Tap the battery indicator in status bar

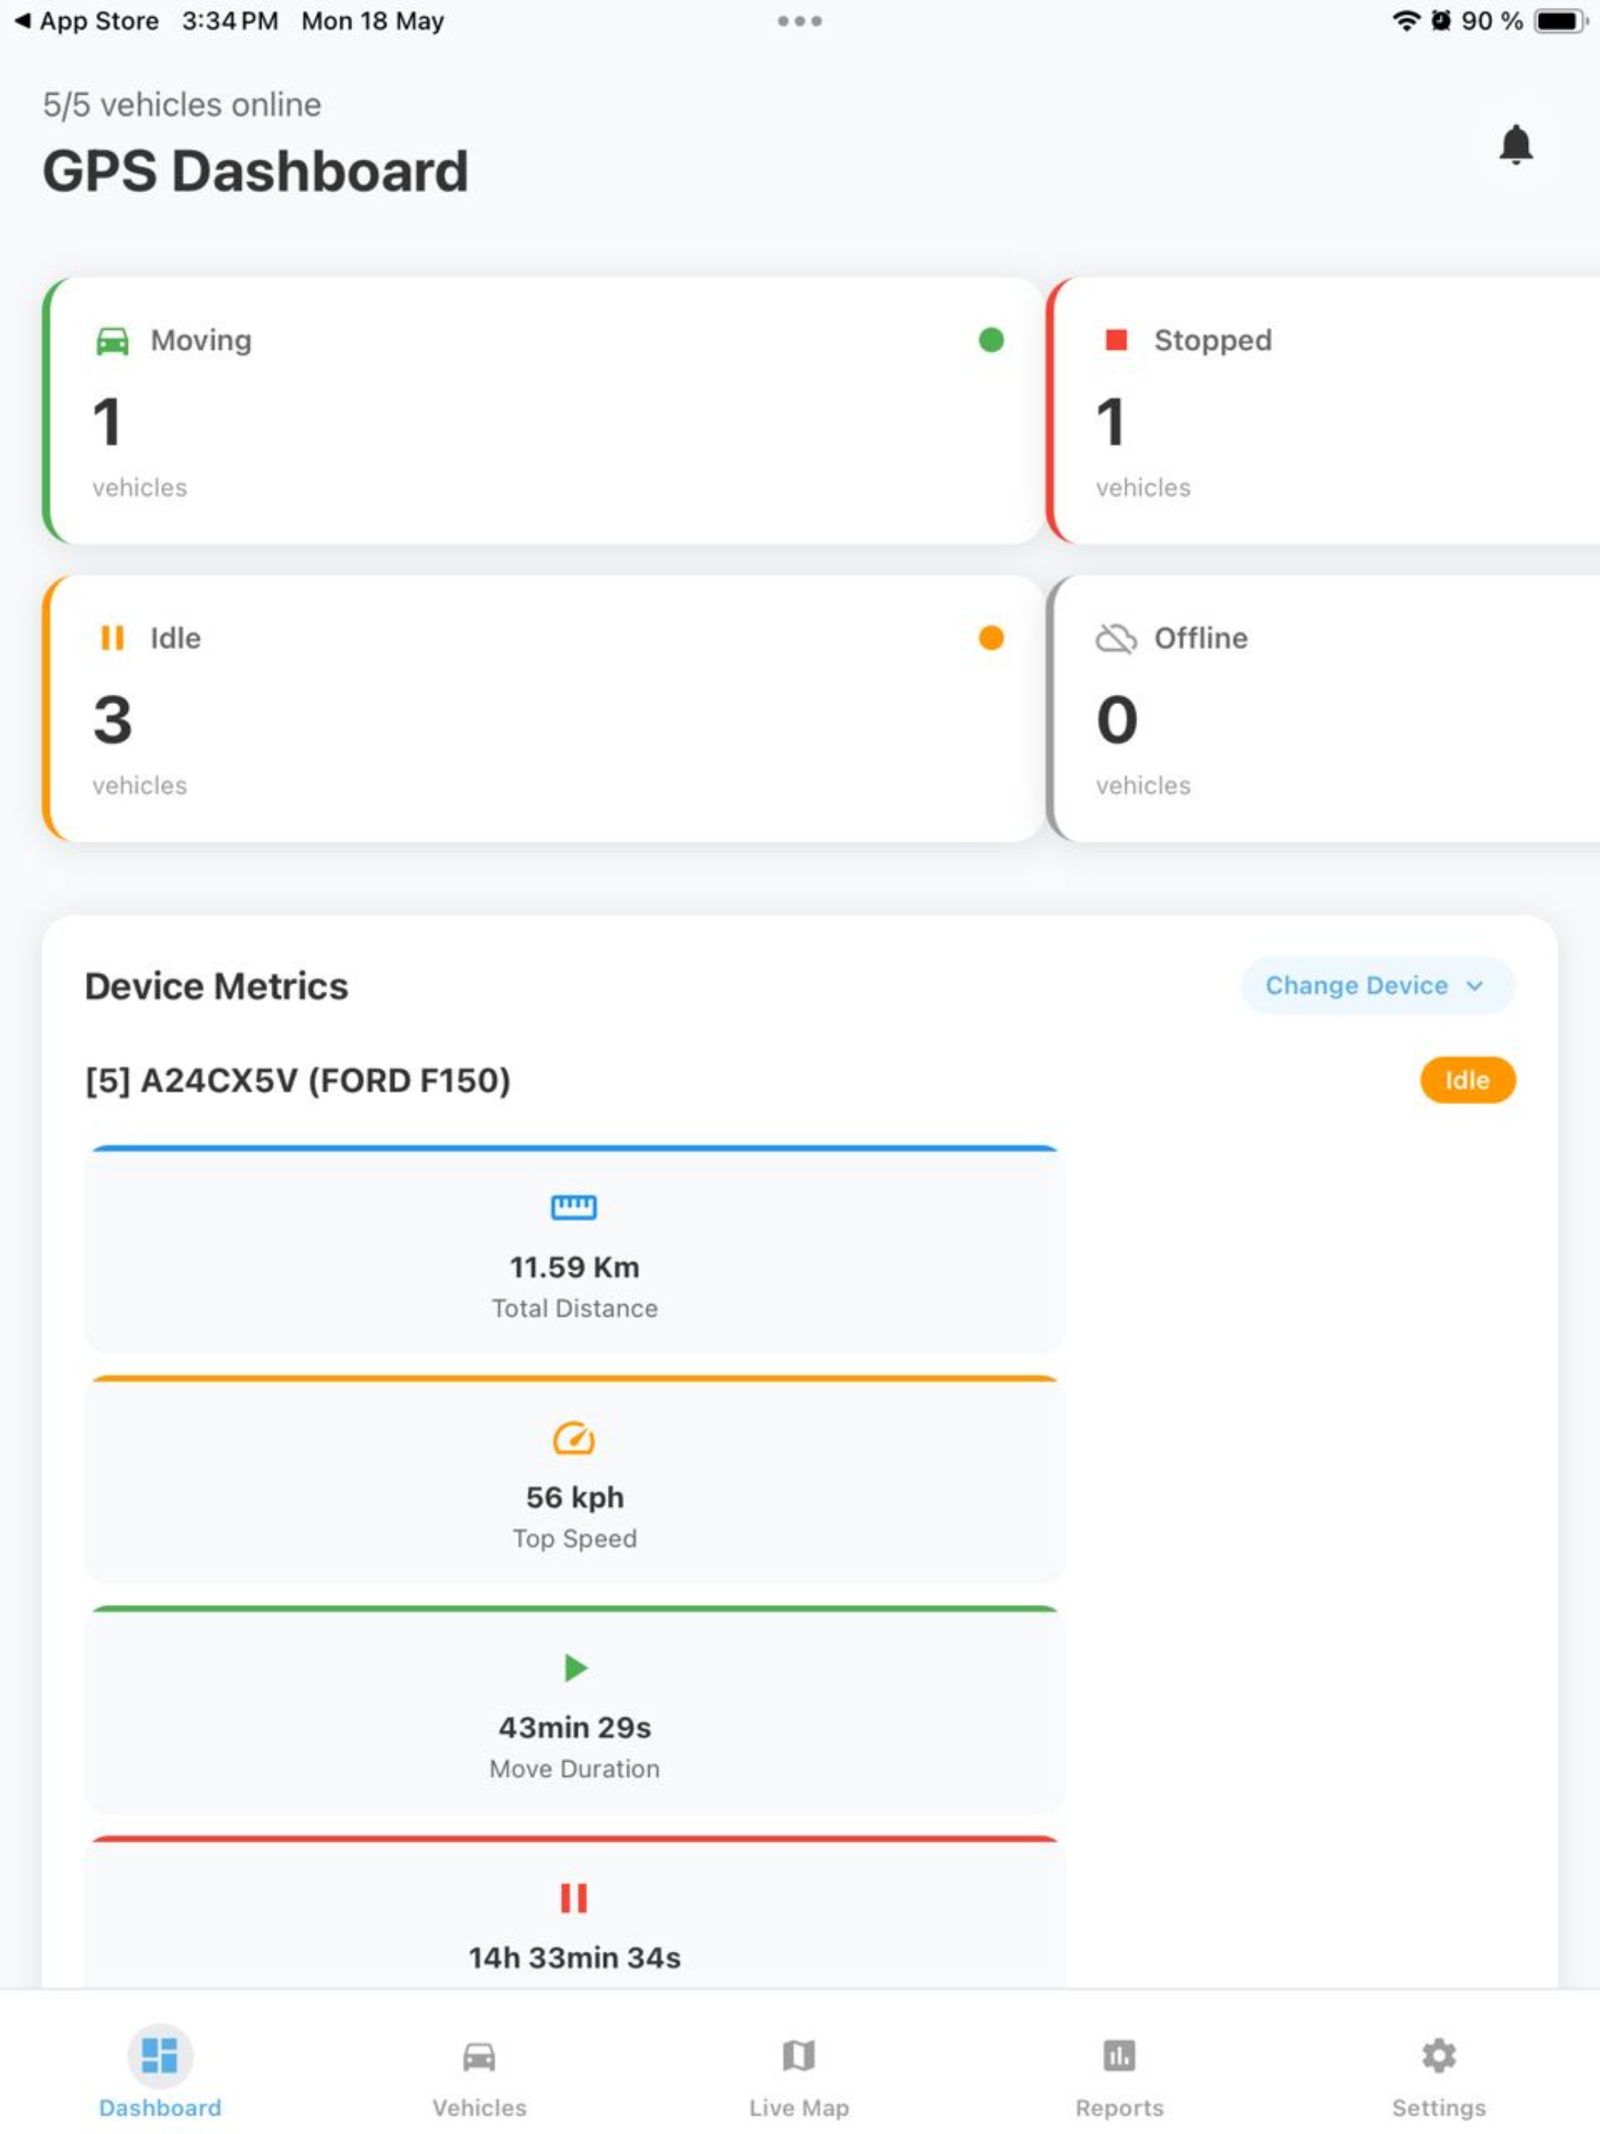pyautogui.click(x=1561, y=21)
